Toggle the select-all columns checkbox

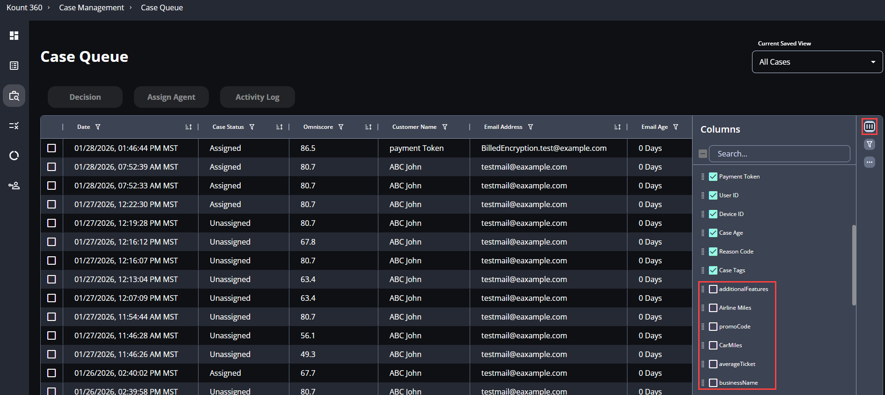point(703,154)
